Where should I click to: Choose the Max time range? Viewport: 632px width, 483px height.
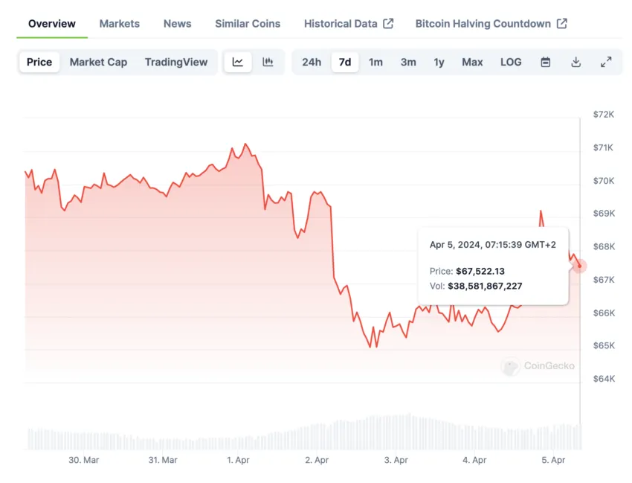pos(472,63)
